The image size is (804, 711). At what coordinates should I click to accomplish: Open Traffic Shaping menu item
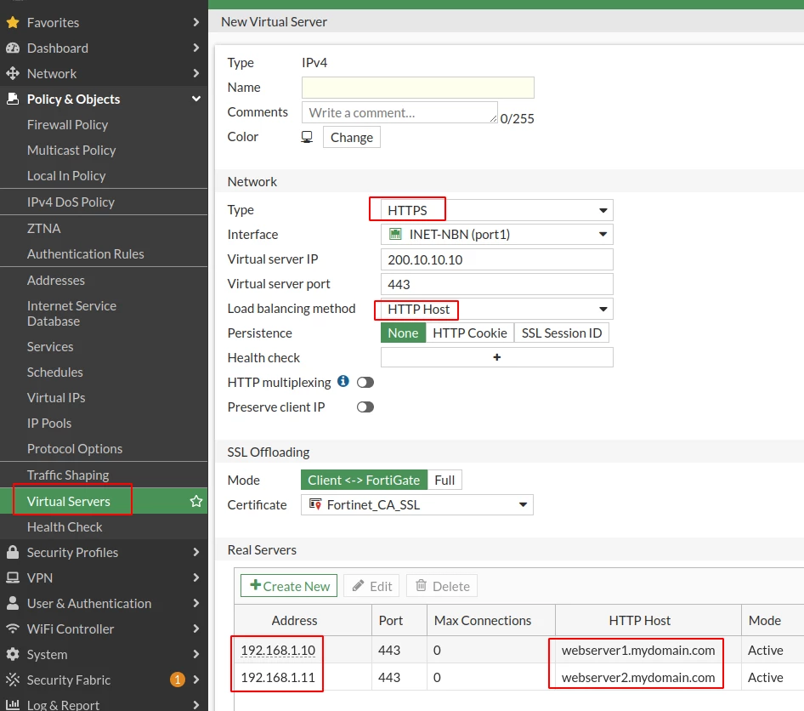[x=68, y=475]
